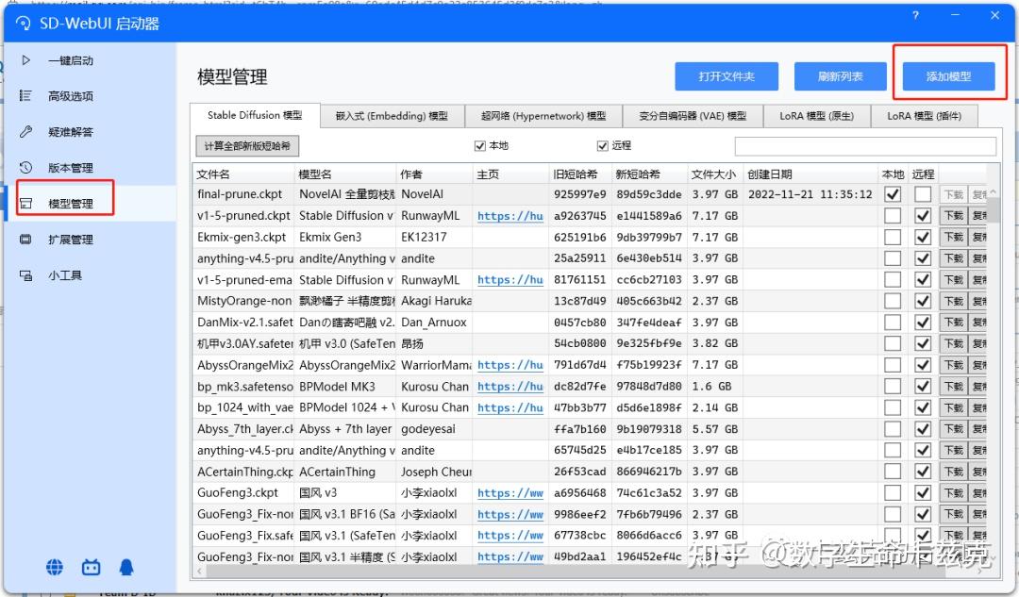
Task: Toggle the 本地 filter checkbox
Action: coord(480,145)
